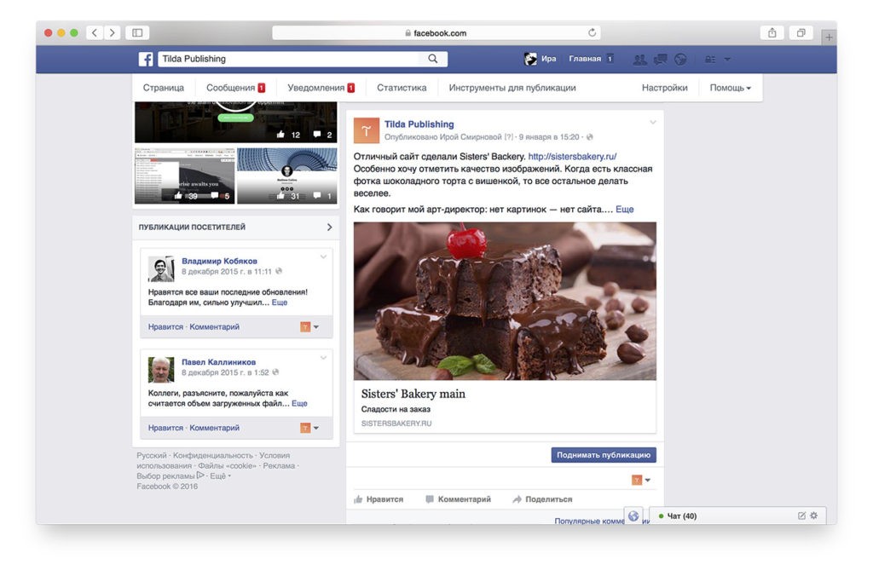Open photo thumbnail with 39 likes

click(184, 176)
